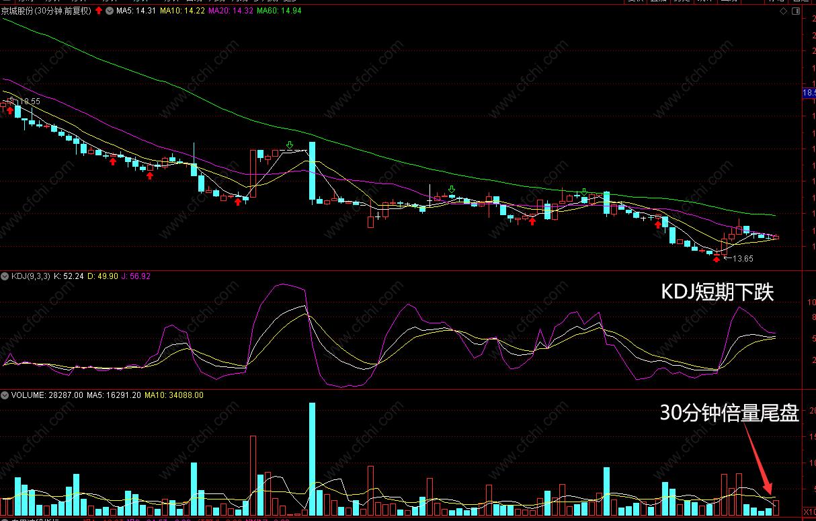
Task: Click the red up-arrow icon beside the stock title
Action: pos(99,11)
